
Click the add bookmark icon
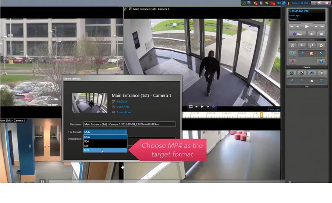311,46
